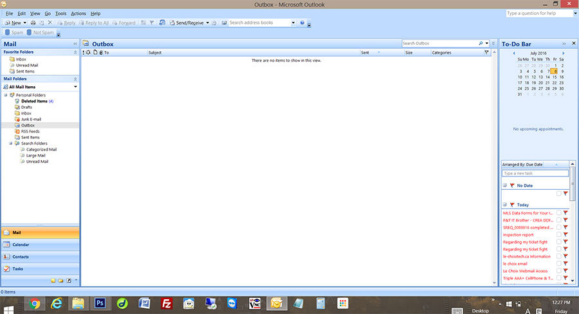Click the Reply button
579x314 pixels.
tap(66, 23)
